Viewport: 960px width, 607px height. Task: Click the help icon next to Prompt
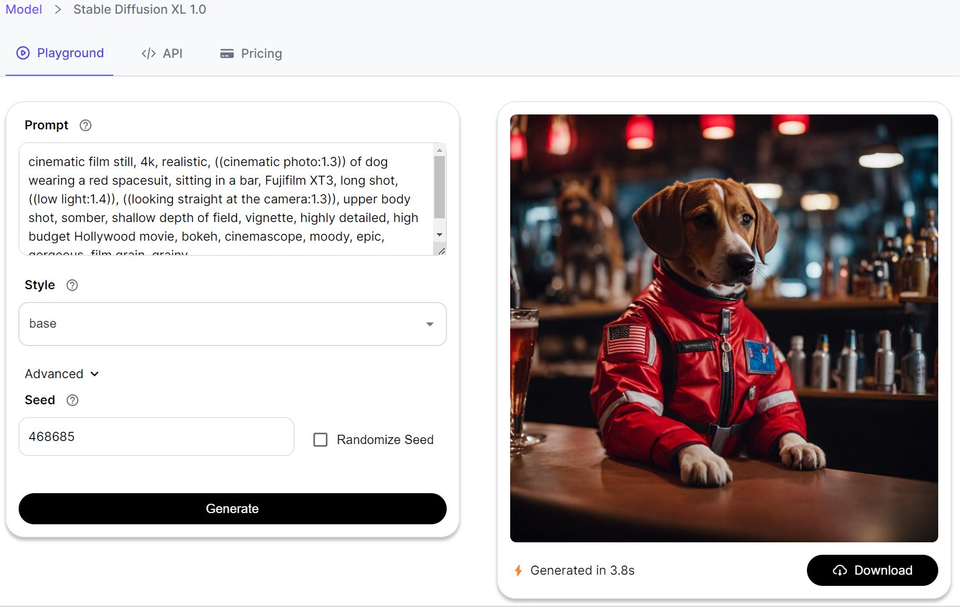[x=86, y=126]
